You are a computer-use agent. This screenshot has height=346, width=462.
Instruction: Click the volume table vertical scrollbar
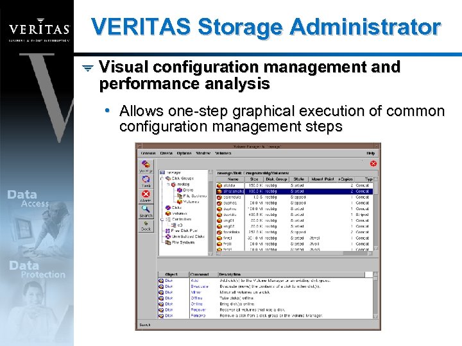[x=375, y=214]
